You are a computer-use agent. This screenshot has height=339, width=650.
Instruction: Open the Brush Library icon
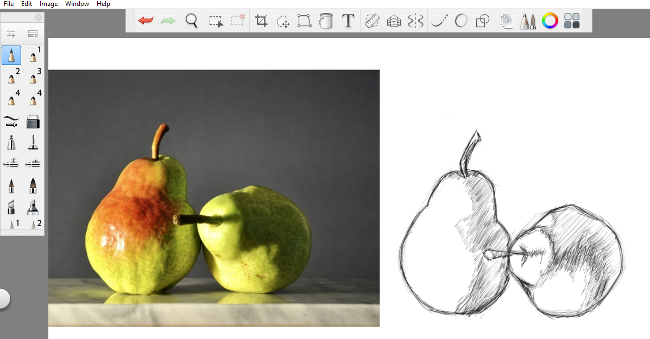coord(33,34)
